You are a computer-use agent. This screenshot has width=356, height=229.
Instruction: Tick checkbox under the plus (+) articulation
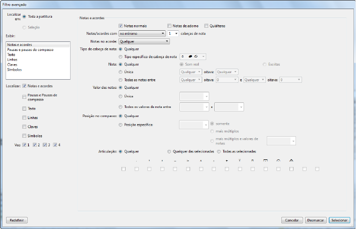click(227, 169)
